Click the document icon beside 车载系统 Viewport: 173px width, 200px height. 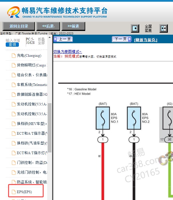coord(14,85)
